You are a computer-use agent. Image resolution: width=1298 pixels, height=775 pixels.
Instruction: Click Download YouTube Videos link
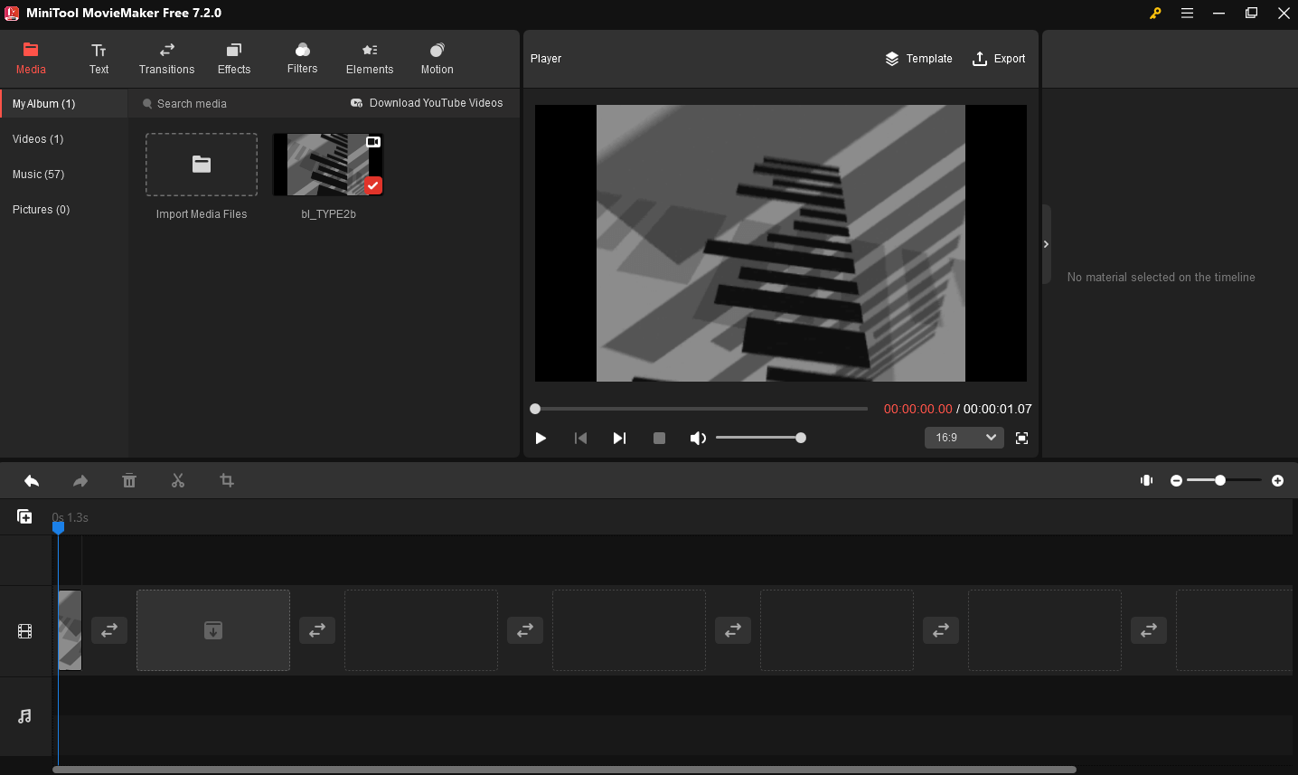[427, 103]
